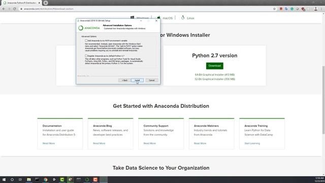Click the red browser extension icon
The width and height of the screenshot is (325, 183).
[x=281, y=9]
